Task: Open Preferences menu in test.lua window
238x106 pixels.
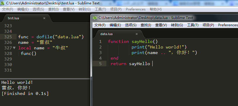Action: pos(136,9)
